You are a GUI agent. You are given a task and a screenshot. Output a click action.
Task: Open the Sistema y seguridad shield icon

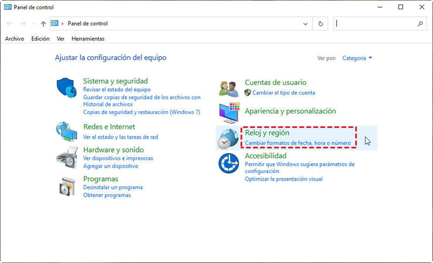[67, 88]
